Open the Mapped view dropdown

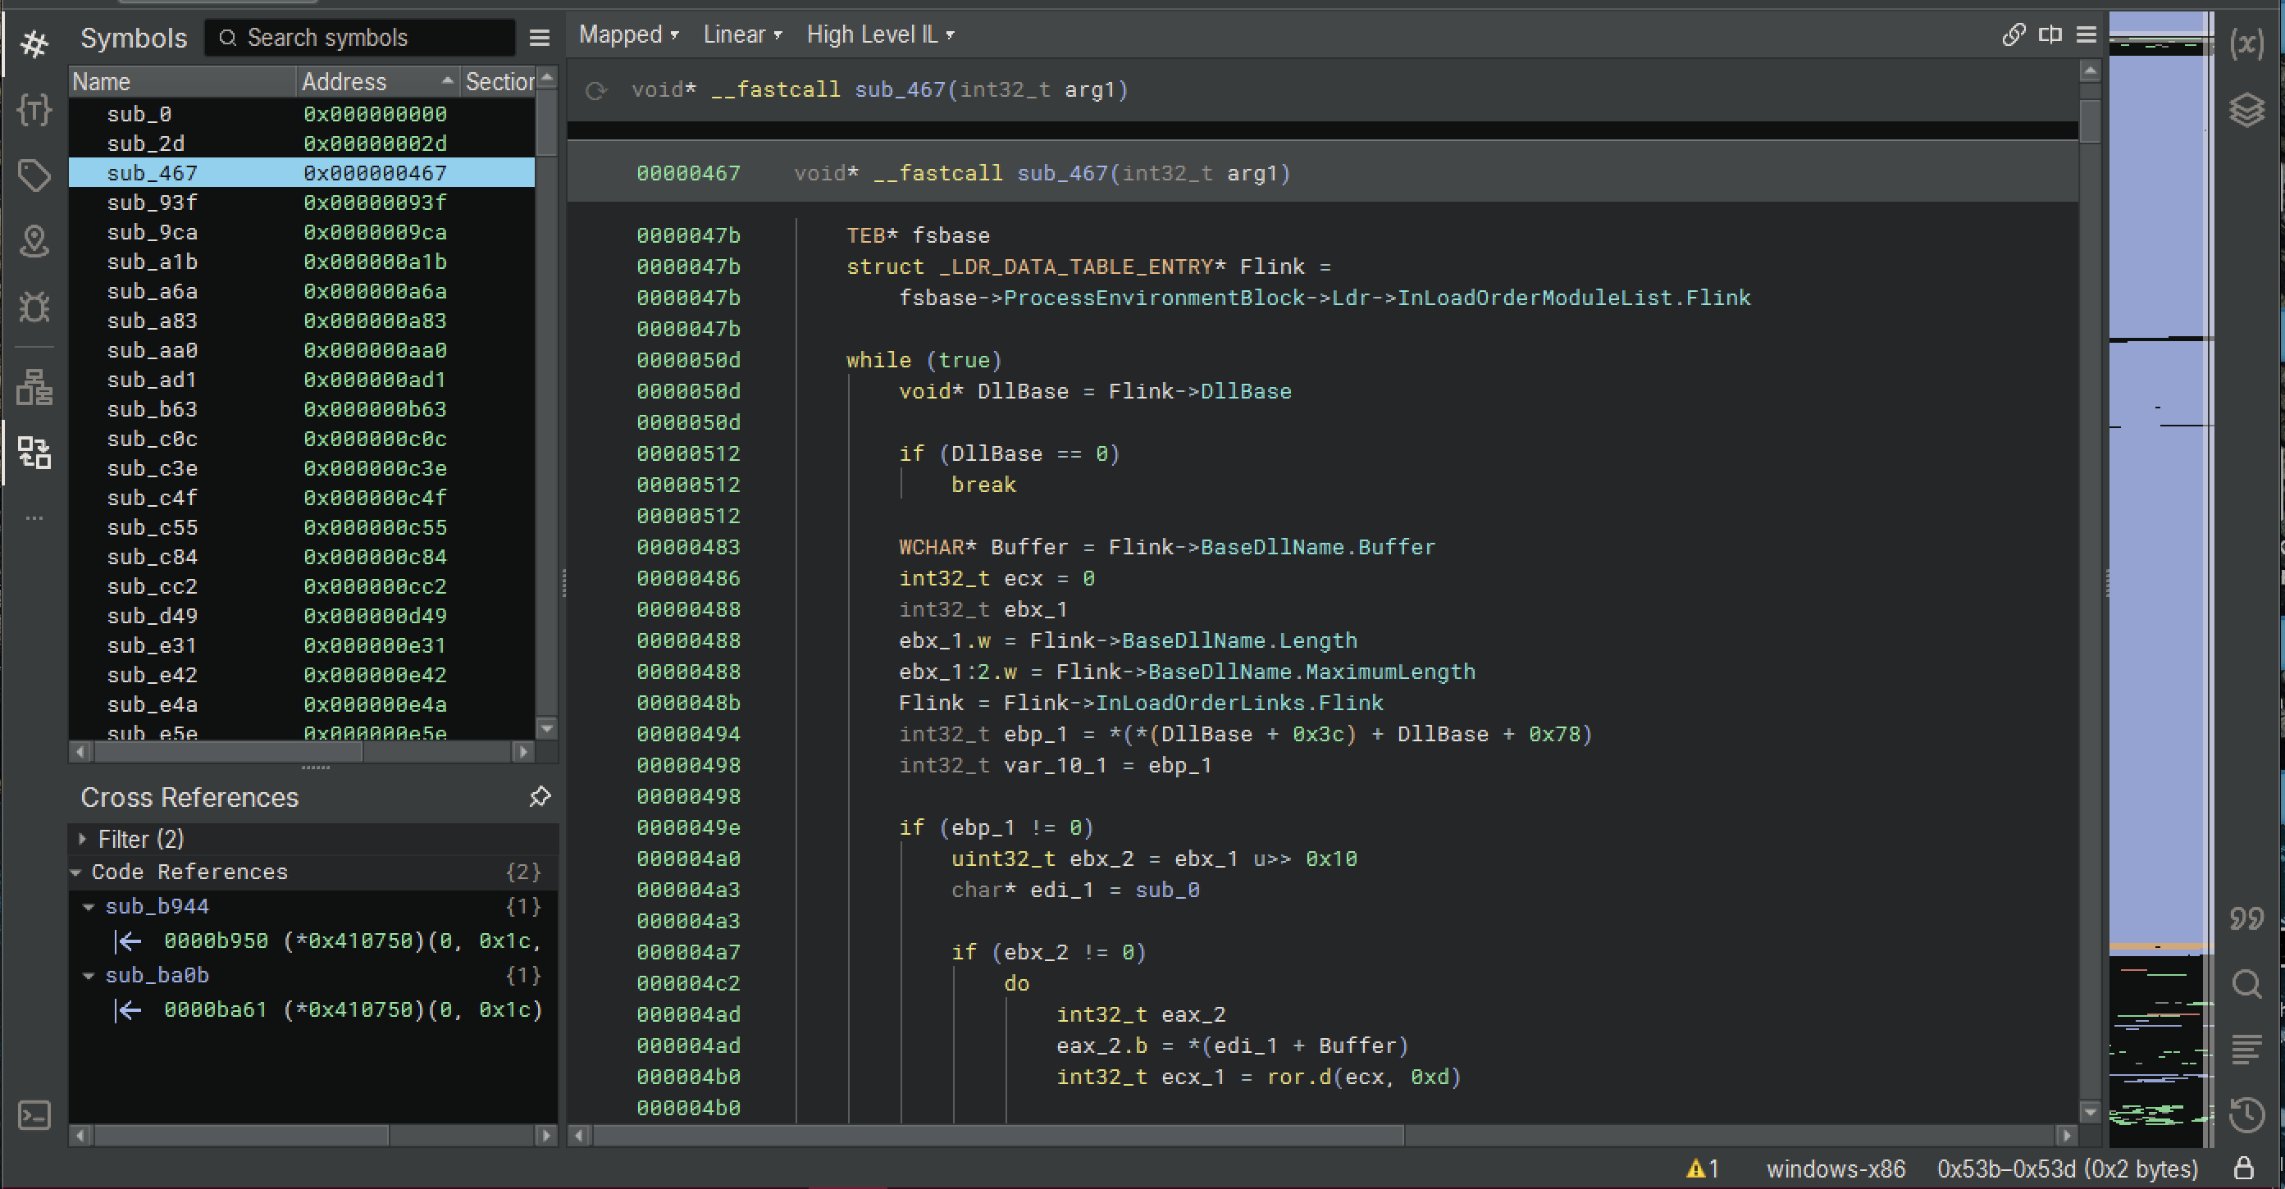629,34
